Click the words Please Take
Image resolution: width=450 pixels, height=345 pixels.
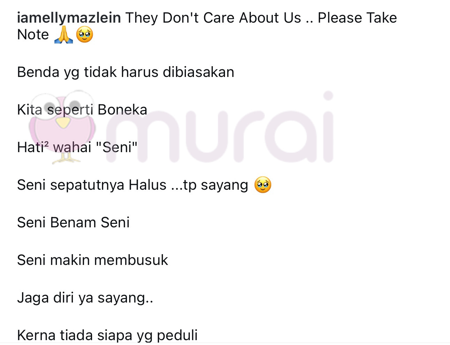(357, 18)
